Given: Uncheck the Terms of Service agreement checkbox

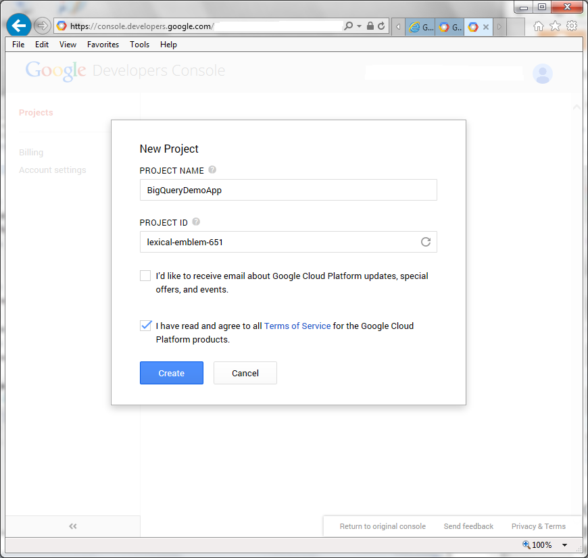Looking at the screenshot, I should 145,326.
